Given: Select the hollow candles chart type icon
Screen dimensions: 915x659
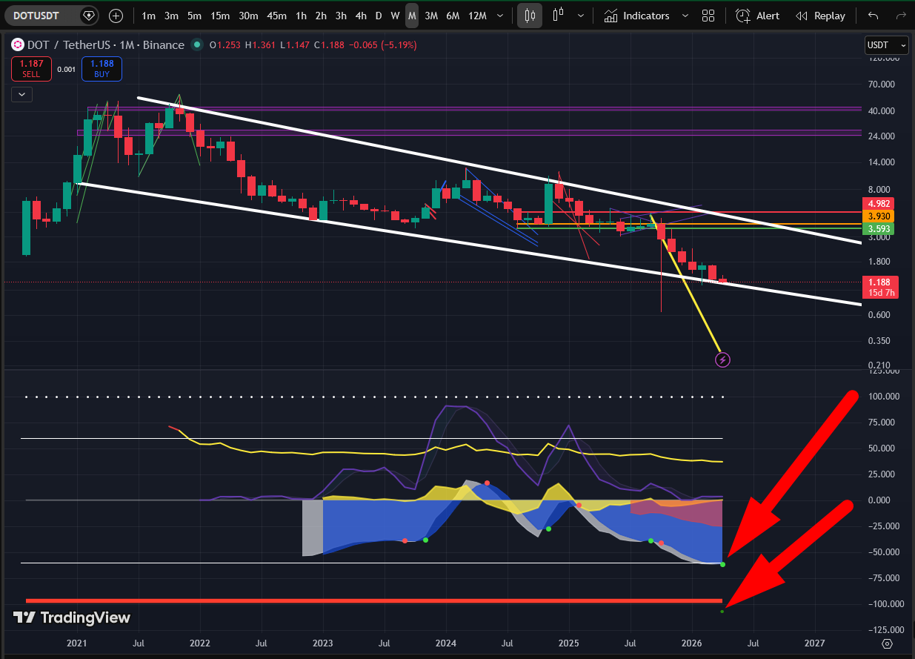Looking at the screenshot, I should click(x=558, y=16).
